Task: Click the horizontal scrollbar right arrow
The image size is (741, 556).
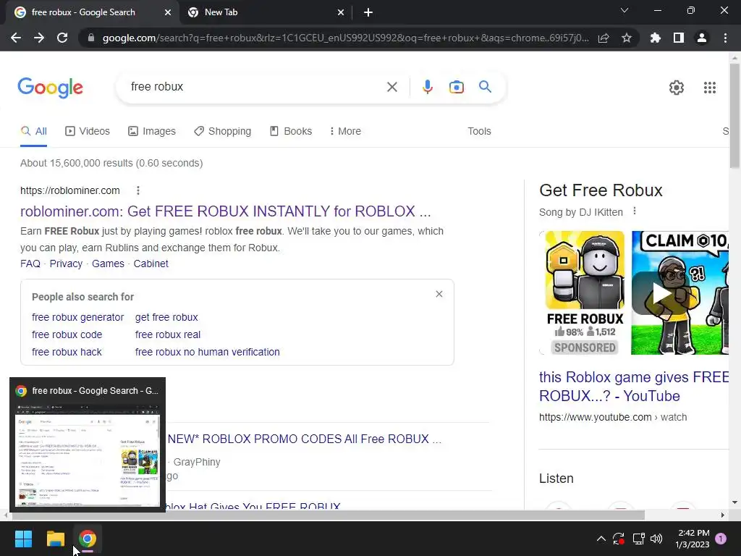Action: tap(723, 515)
